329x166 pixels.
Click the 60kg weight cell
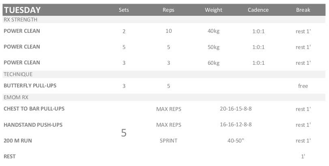(213, 63)
